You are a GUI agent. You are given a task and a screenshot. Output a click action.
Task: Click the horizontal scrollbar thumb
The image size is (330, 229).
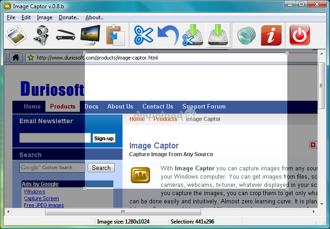(x=123, y=212)
